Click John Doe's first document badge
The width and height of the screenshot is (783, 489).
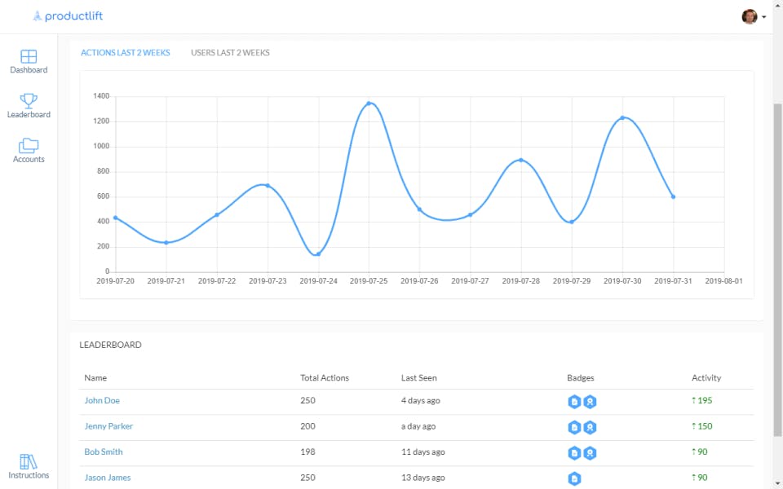574,402
